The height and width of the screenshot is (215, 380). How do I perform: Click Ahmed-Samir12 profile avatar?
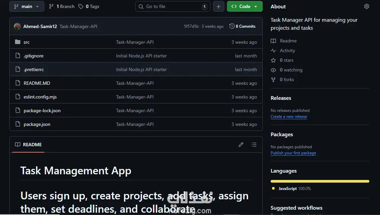point(17,26)
